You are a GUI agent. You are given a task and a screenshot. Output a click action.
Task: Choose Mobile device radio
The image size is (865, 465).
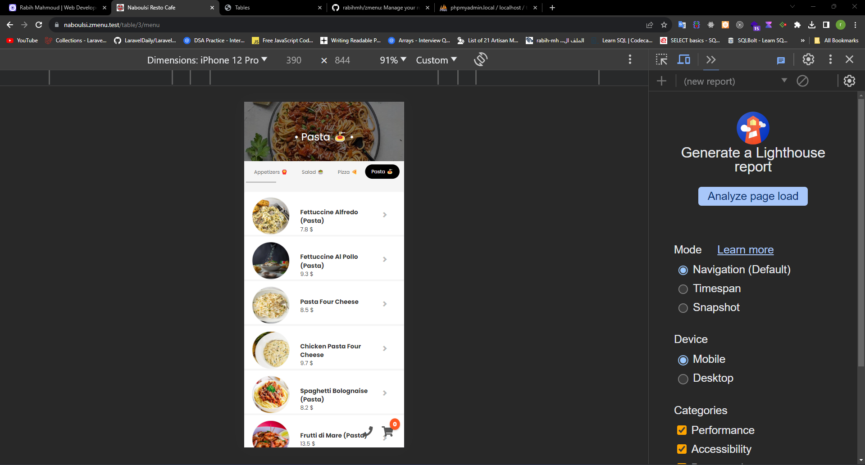click(x=683, y=360)
